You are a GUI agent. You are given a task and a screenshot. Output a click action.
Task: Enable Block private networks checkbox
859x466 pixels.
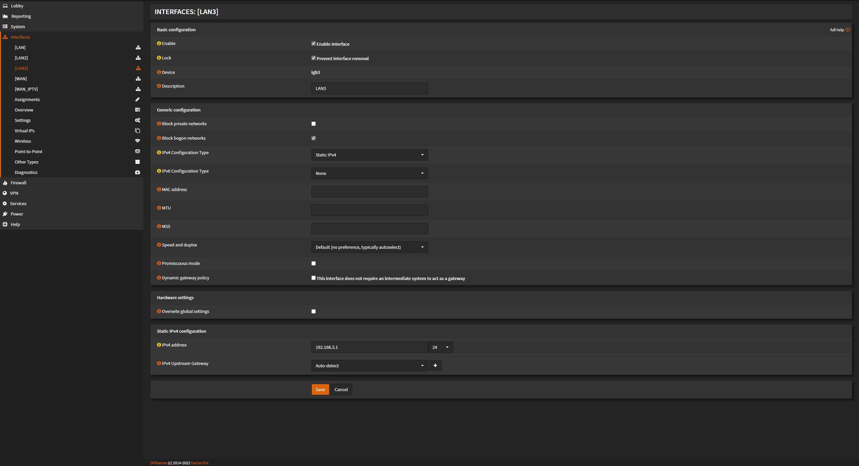pyautogui.click(x=313, y=124)
